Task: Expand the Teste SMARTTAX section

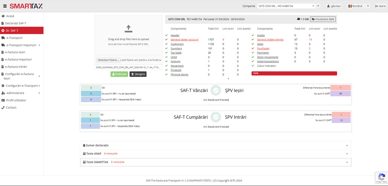Action: point(347,162)
